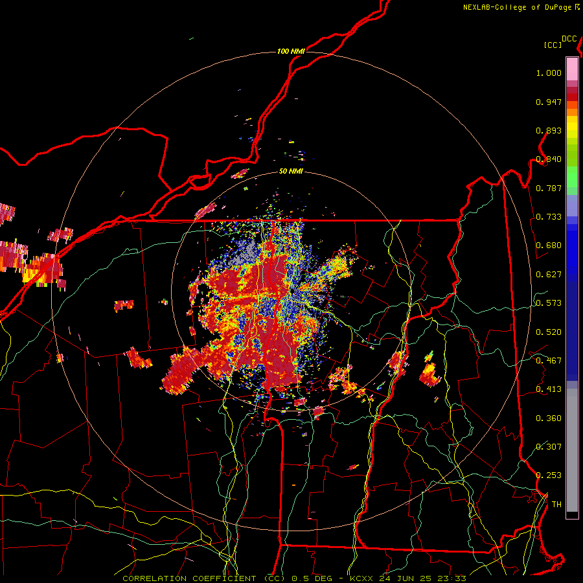Click the 100 NMI range ring label
Screen dimensions: 583x583
(291, 51)
